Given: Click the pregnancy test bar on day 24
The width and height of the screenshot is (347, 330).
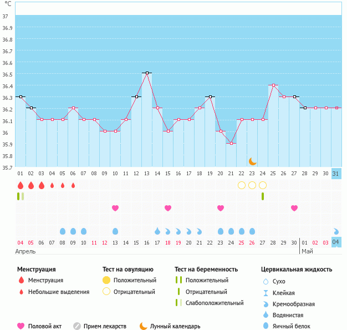Looking at the screenshot, I should click(x=263, y=196).
